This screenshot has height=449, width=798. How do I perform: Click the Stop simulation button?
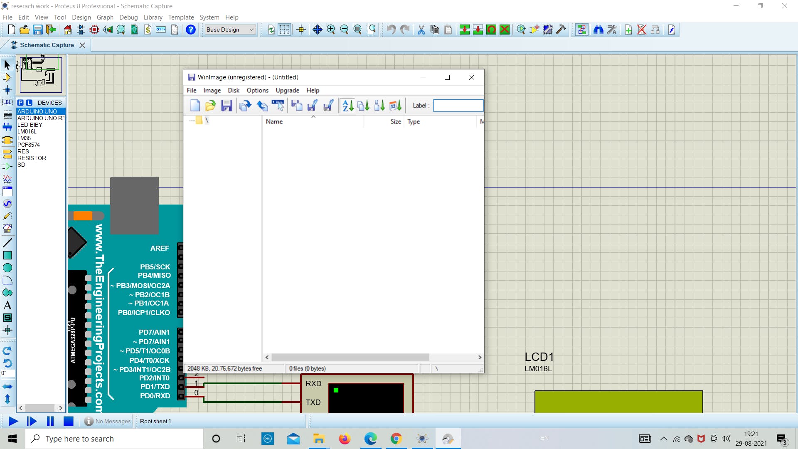tap(69, 421)
